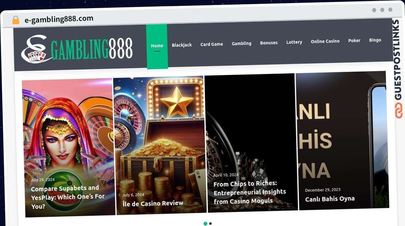This screenshot has width=405, height=226.
Task: Open the Blackjack menu item
Action: [x=182, y=45]
